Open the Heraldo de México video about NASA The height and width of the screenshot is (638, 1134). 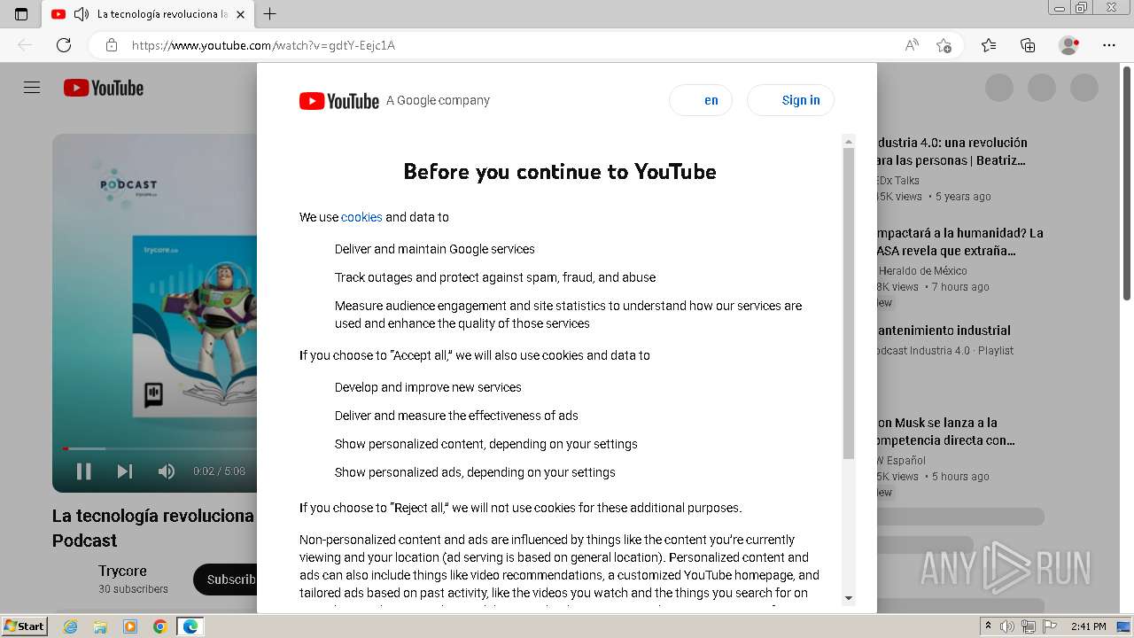pos(960,242)
